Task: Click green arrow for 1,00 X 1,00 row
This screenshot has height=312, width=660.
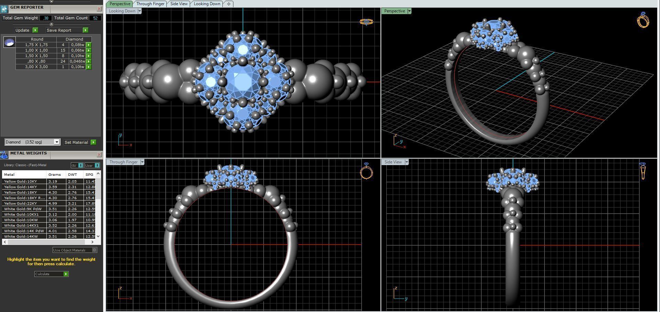Action: [89, 50]
